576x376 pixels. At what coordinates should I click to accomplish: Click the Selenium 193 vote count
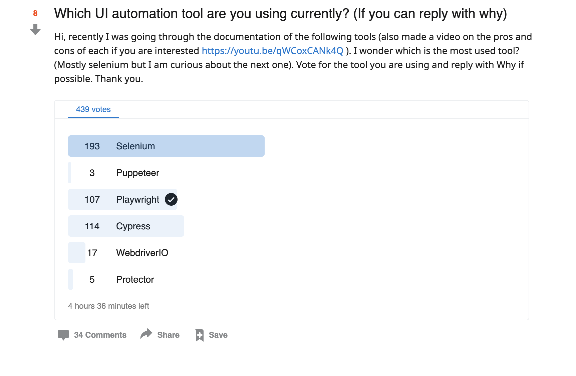(92, 146)
